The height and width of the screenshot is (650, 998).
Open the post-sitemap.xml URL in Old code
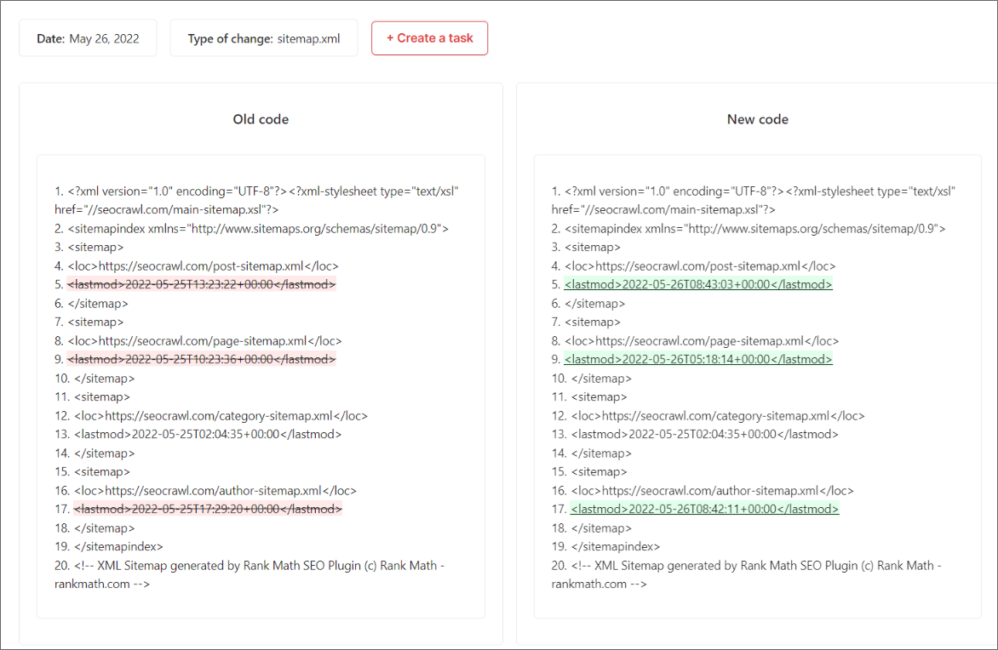[211, 265]
